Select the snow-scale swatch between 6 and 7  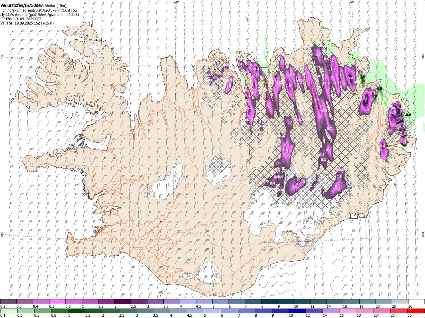coord(236,302)
